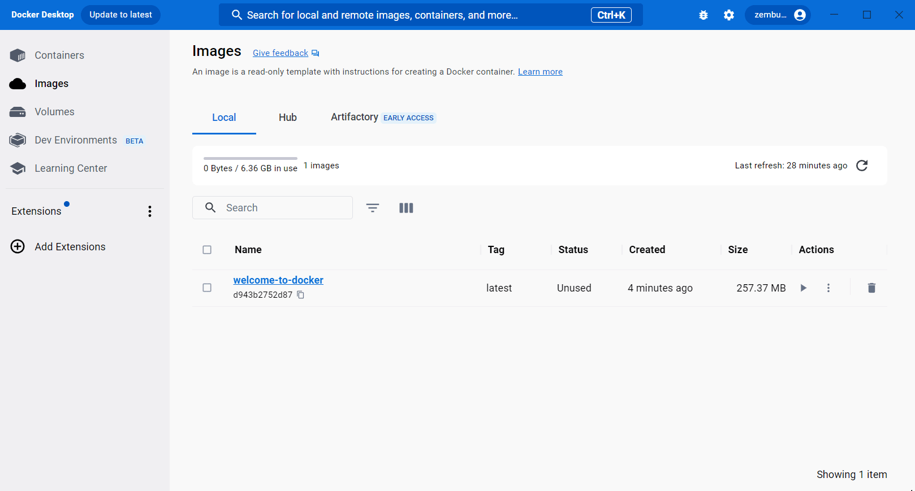
Task: Click the search magnifier icon in header
Action: coord(237,15)
